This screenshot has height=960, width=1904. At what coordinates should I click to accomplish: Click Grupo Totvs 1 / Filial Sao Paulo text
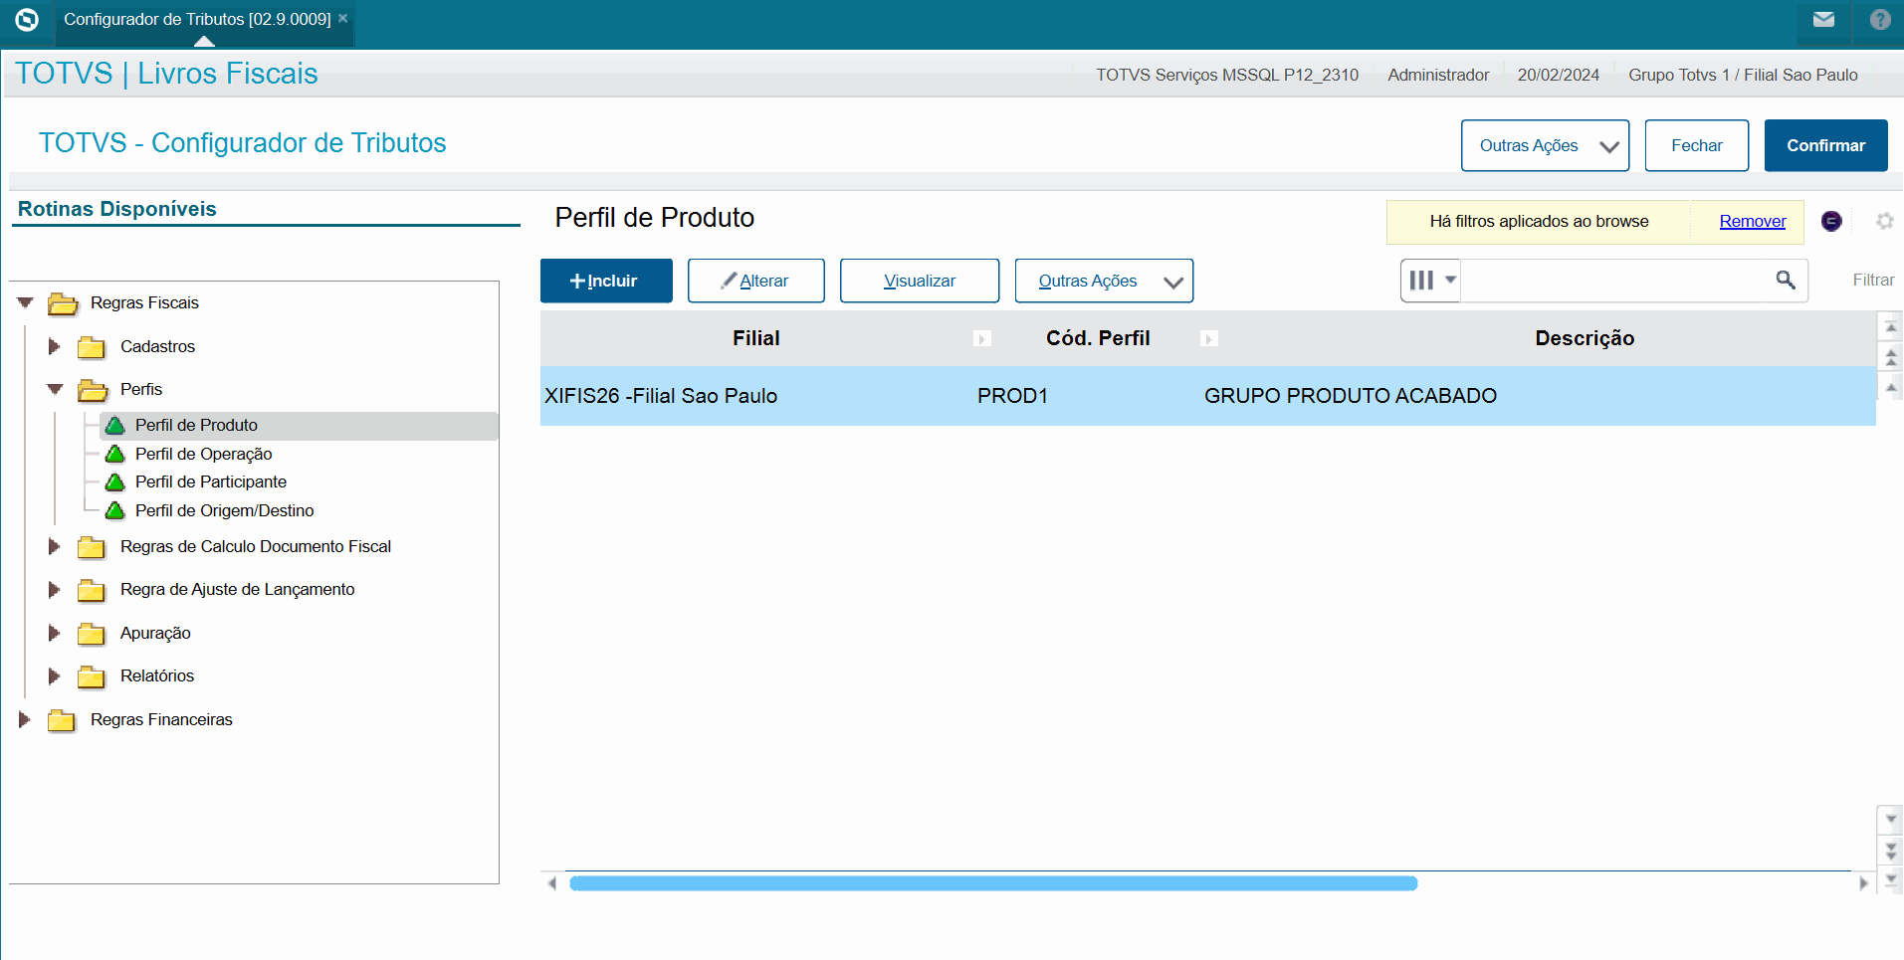[x=1743, y=75]
